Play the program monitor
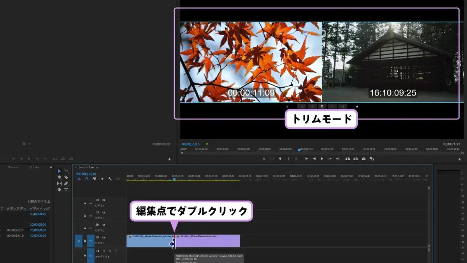The image size is (467, 263). click(322, 159)
